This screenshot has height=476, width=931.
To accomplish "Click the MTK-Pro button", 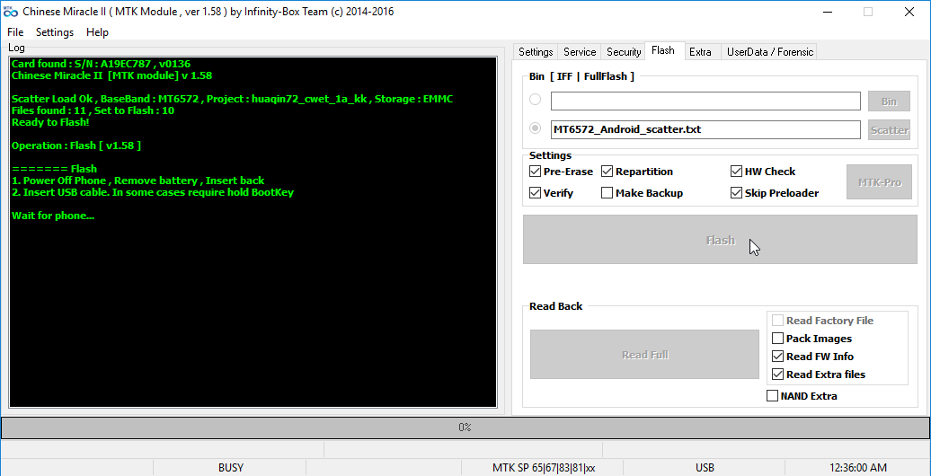I will [x=880, y=182].
